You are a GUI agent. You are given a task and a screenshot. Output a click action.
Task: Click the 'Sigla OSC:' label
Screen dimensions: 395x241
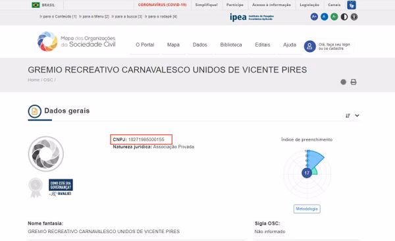click(267, 223)
